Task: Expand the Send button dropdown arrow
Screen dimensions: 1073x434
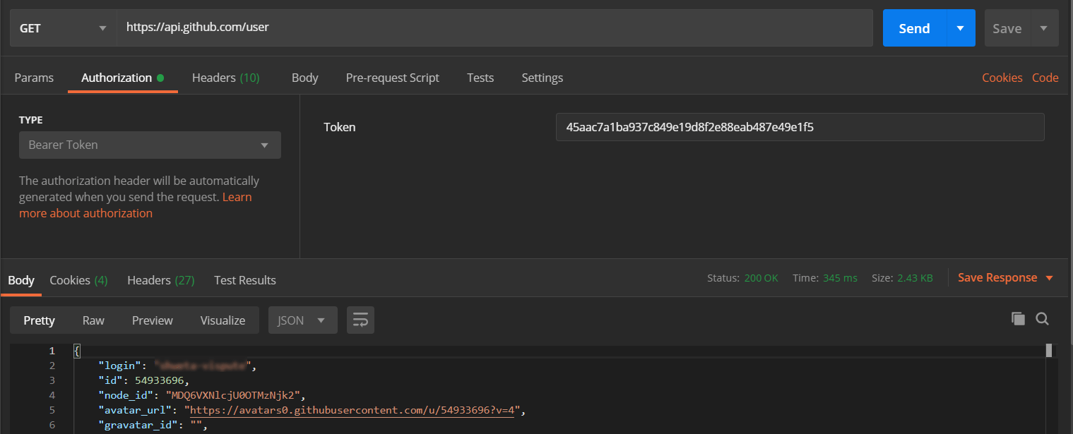Action: (x=960, y=28)
